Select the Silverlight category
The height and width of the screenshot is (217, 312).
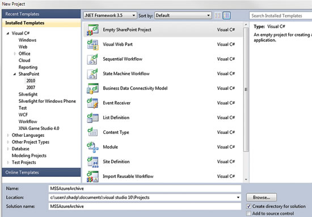click(28, 94)
